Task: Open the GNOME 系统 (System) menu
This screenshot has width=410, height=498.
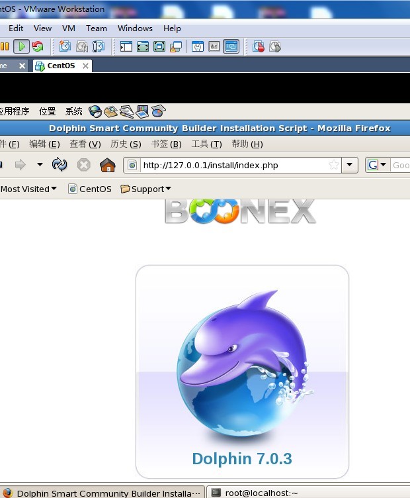Action: [73, 111]
